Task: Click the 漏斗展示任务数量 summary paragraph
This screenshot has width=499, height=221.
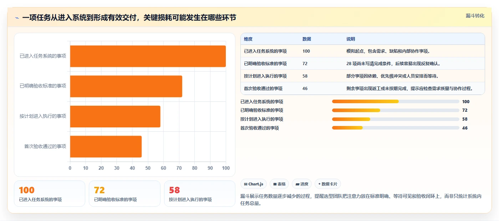Action: click(361, 200)
